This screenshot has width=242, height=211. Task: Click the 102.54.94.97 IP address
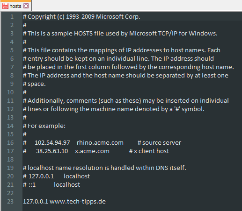[52, 143]
